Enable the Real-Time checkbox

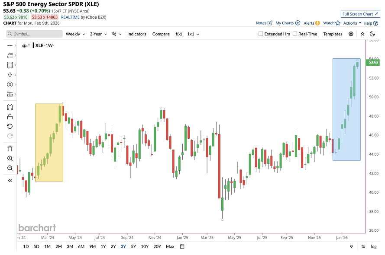295,34
